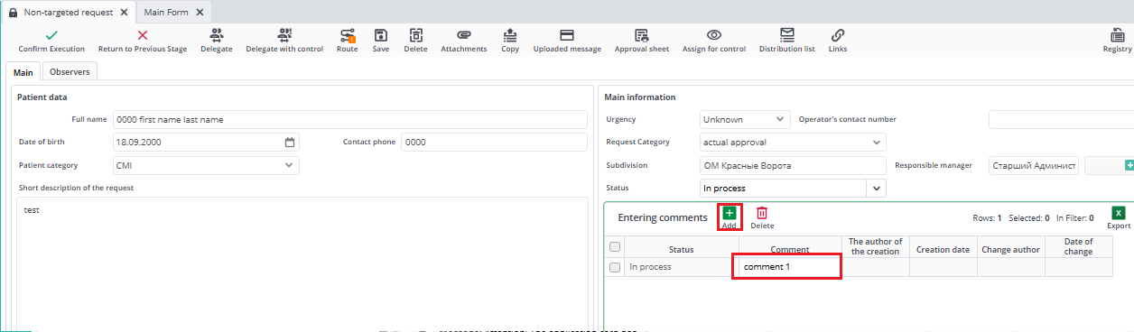The width and height of the screenshot is (1134, 332).
Task: Click the Confirm Execution checkmark icon
Action: [51, 34]
